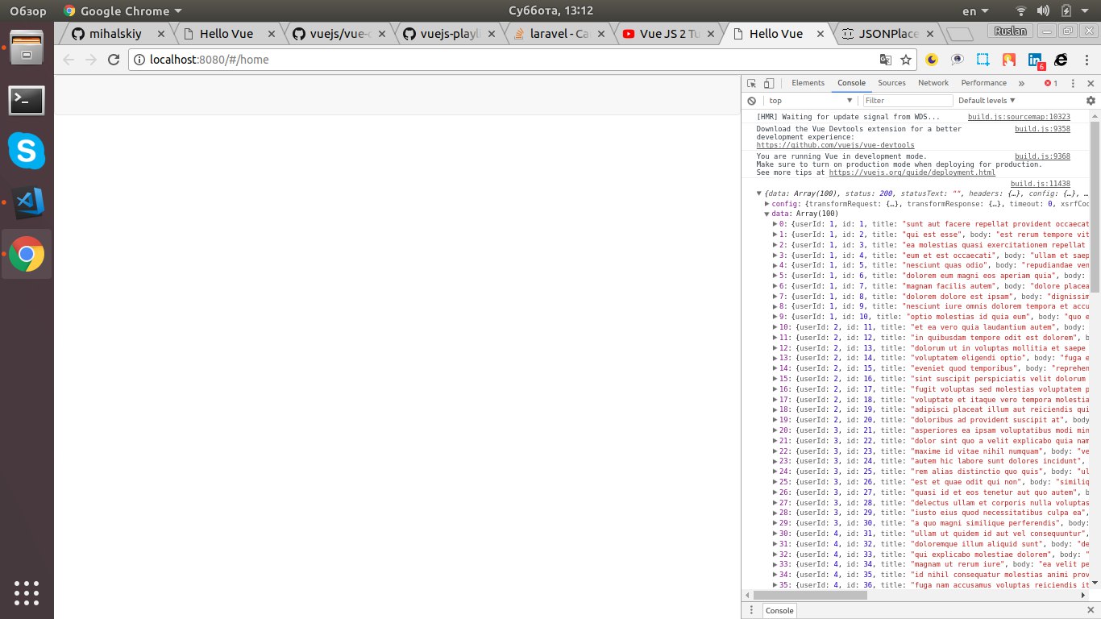Show more DevTools tabs with the chevron

(x=1021, y=83)
